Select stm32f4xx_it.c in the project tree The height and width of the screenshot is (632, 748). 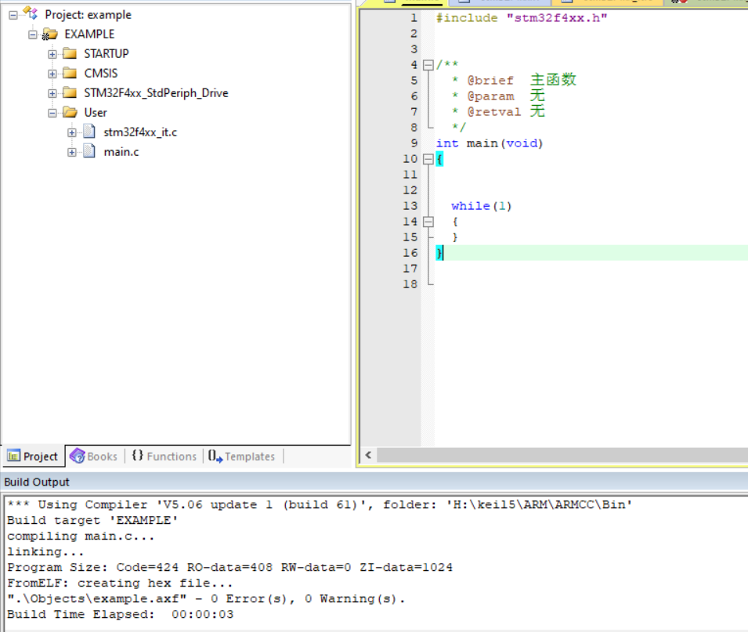tap(139, 132)
